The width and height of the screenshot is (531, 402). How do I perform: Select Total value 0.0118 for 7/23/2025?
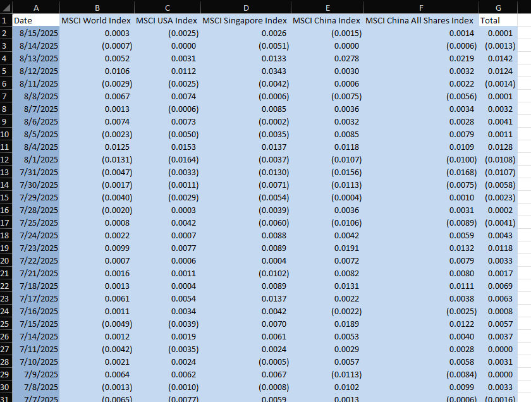[x=498, y=248]
